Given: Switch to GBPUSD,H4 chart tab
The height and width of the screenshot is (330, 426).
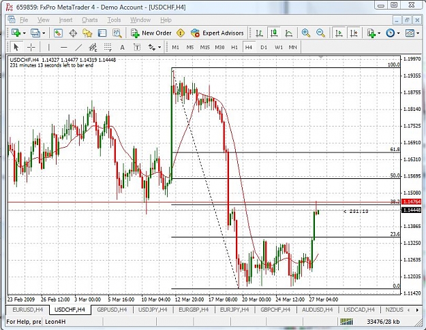Looking at the screenshot, I should pos(112,310).
